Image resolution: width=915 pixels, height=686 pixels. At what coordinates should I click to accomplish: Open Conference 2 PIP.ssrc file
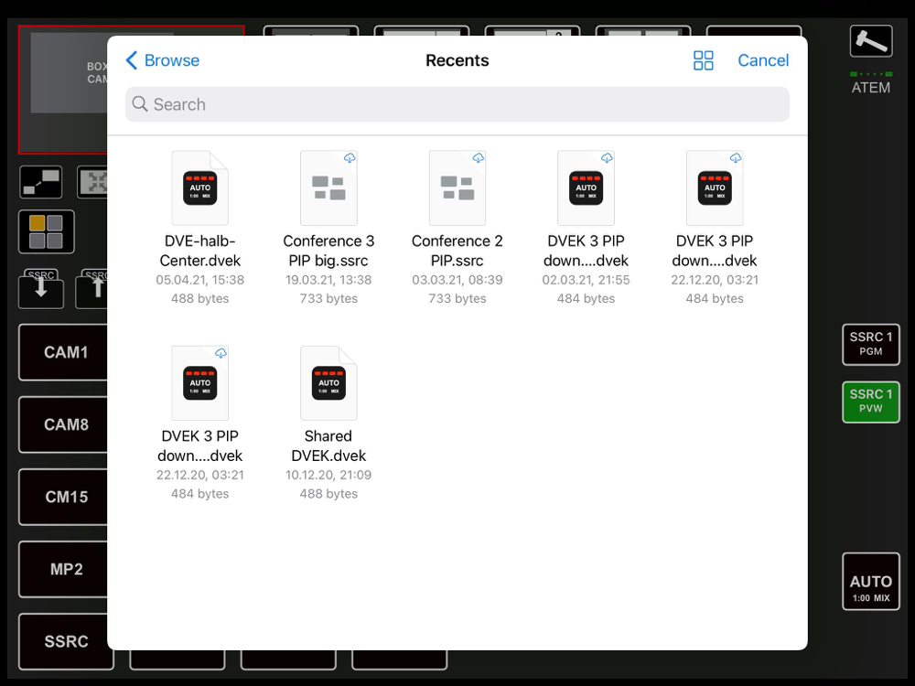point(457,188)
